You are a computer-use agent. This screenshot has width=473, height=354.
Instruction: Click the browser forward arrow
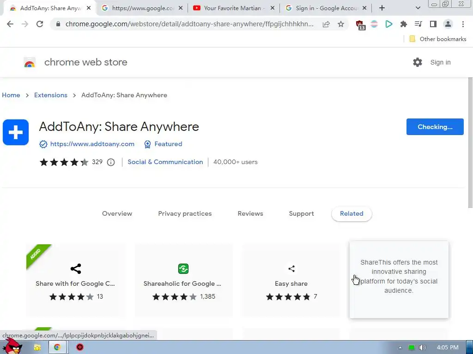25,24
